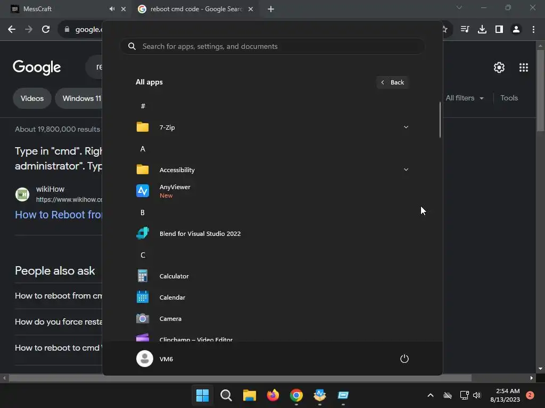Mute audio on the MessCraft tab

click(x=112, y=9)
